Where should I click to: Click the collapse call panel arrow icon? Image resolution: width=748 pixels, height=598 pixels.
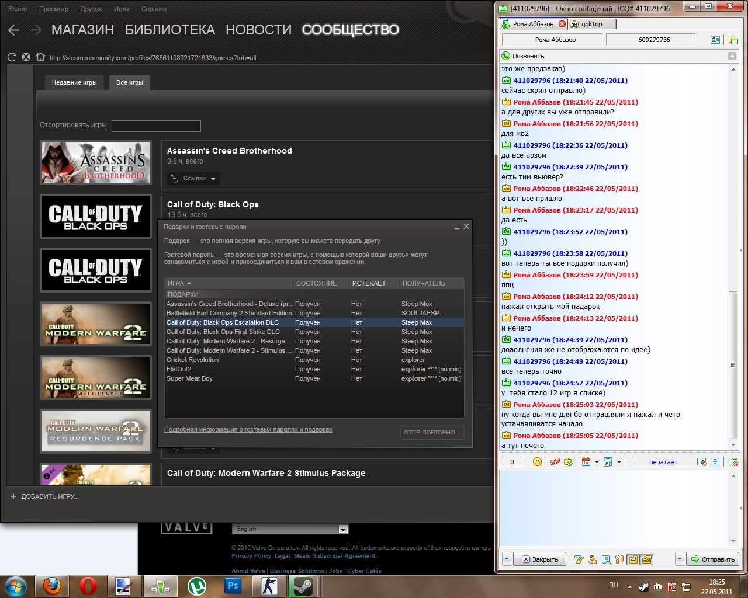pyautogui.click(x=732, y=56)
